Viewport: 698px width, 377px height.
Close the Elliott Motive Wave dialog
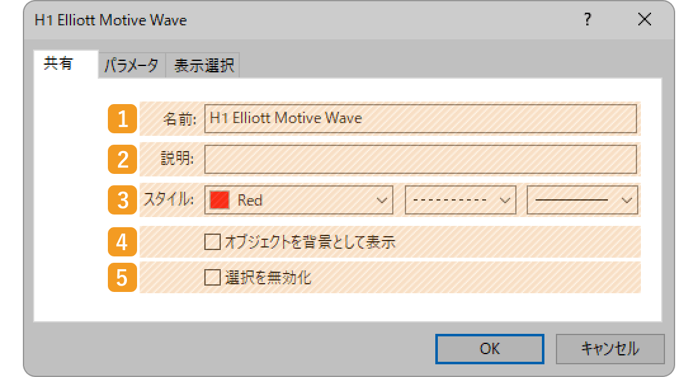tap(645, 20)
